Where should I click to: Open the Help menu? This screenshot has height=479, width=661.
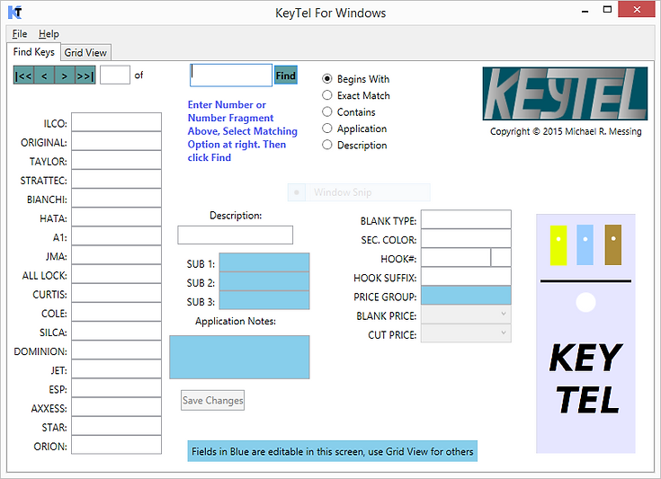(49, 34)
